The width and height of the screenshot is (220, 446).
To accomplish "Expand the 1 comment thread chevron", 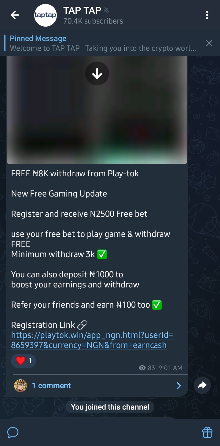I will [x=179, y=386].
